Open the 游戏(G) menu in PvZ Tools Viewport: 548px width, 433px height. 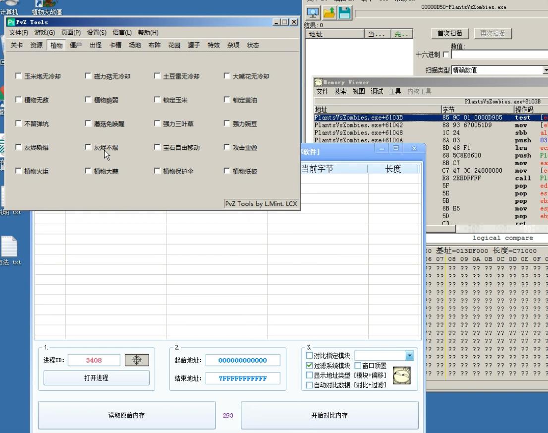tap(45, 33)
